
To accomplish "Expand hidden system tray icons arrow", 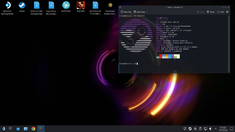I will click(216, 129).
